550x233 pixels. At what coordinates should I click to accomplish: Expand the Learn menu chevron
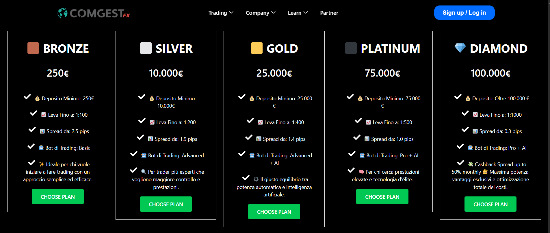click(306, 13)
